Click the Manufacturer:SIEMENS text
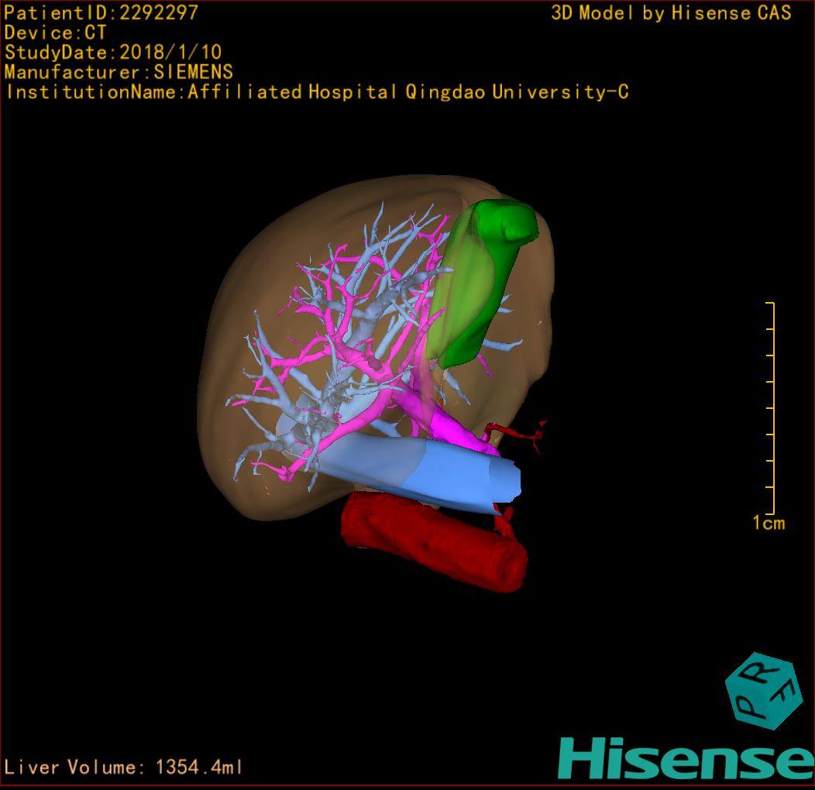This screenshot has width=815, height=790. click(119, 72)
